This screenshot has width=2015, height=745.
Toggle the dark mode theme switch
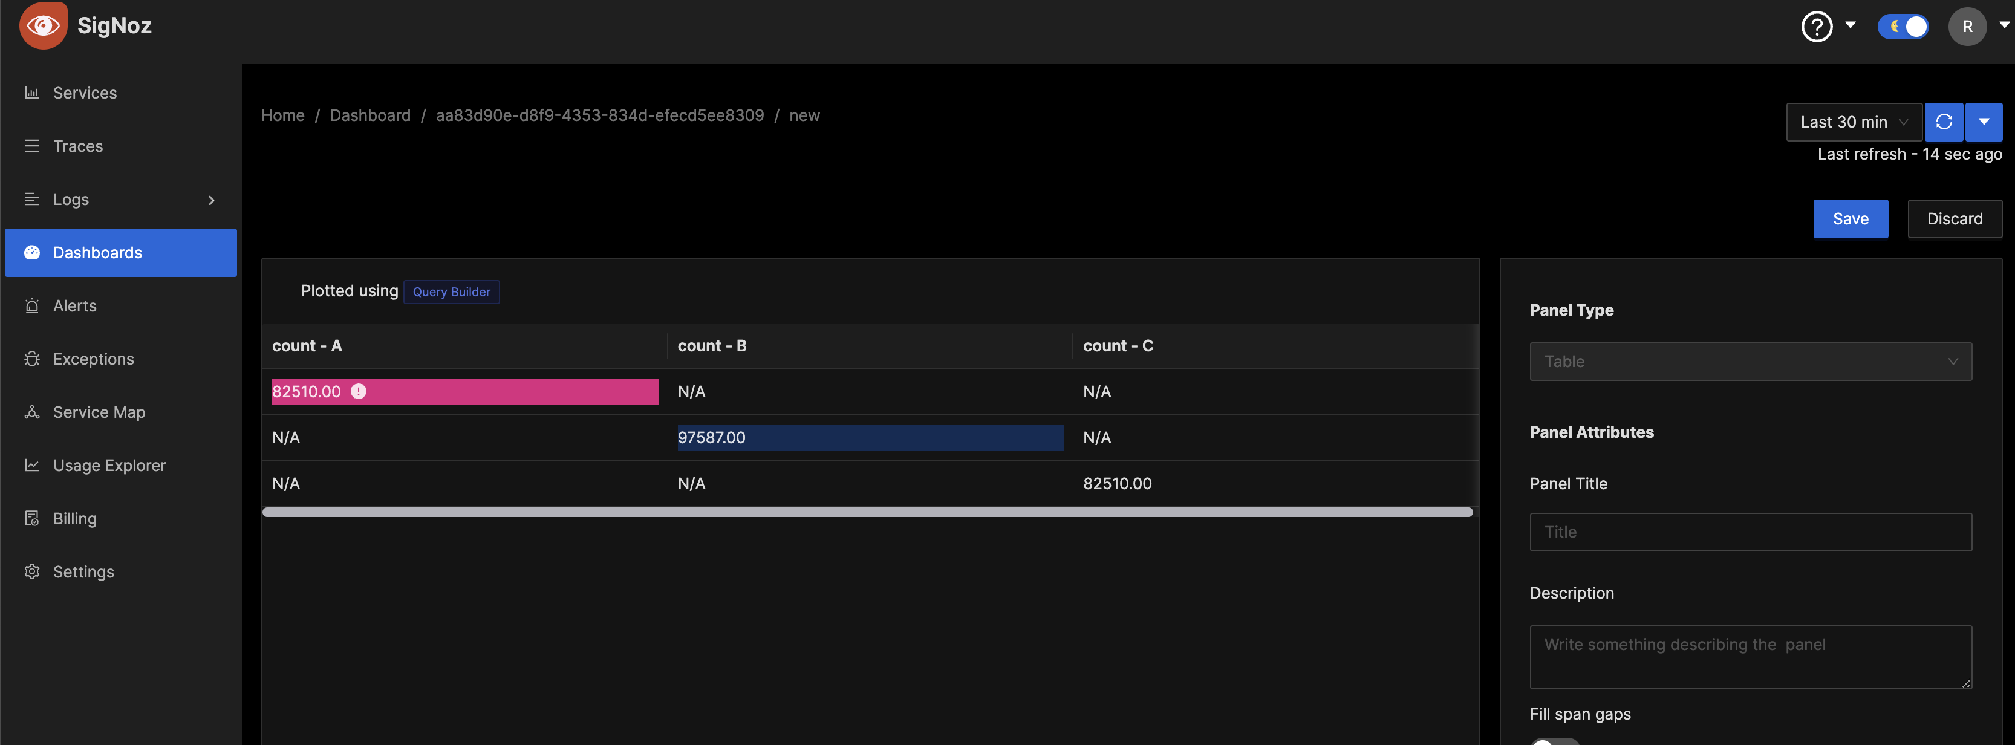(x=1903, y=27)
